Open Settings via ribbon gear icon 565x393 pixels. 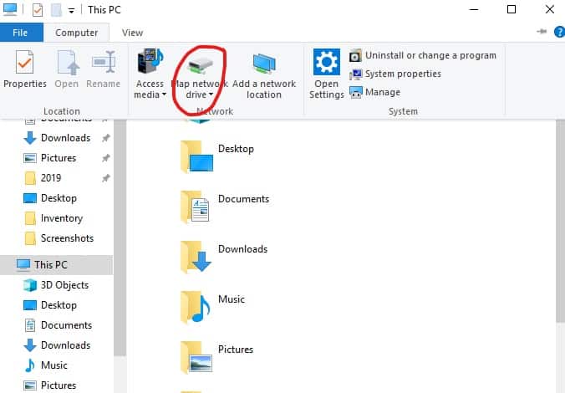tap(327, 62)
